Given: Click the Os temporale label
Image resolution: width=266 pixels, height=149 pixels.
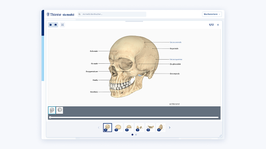Looking at the screenshot, I should (x=175, y=74).
